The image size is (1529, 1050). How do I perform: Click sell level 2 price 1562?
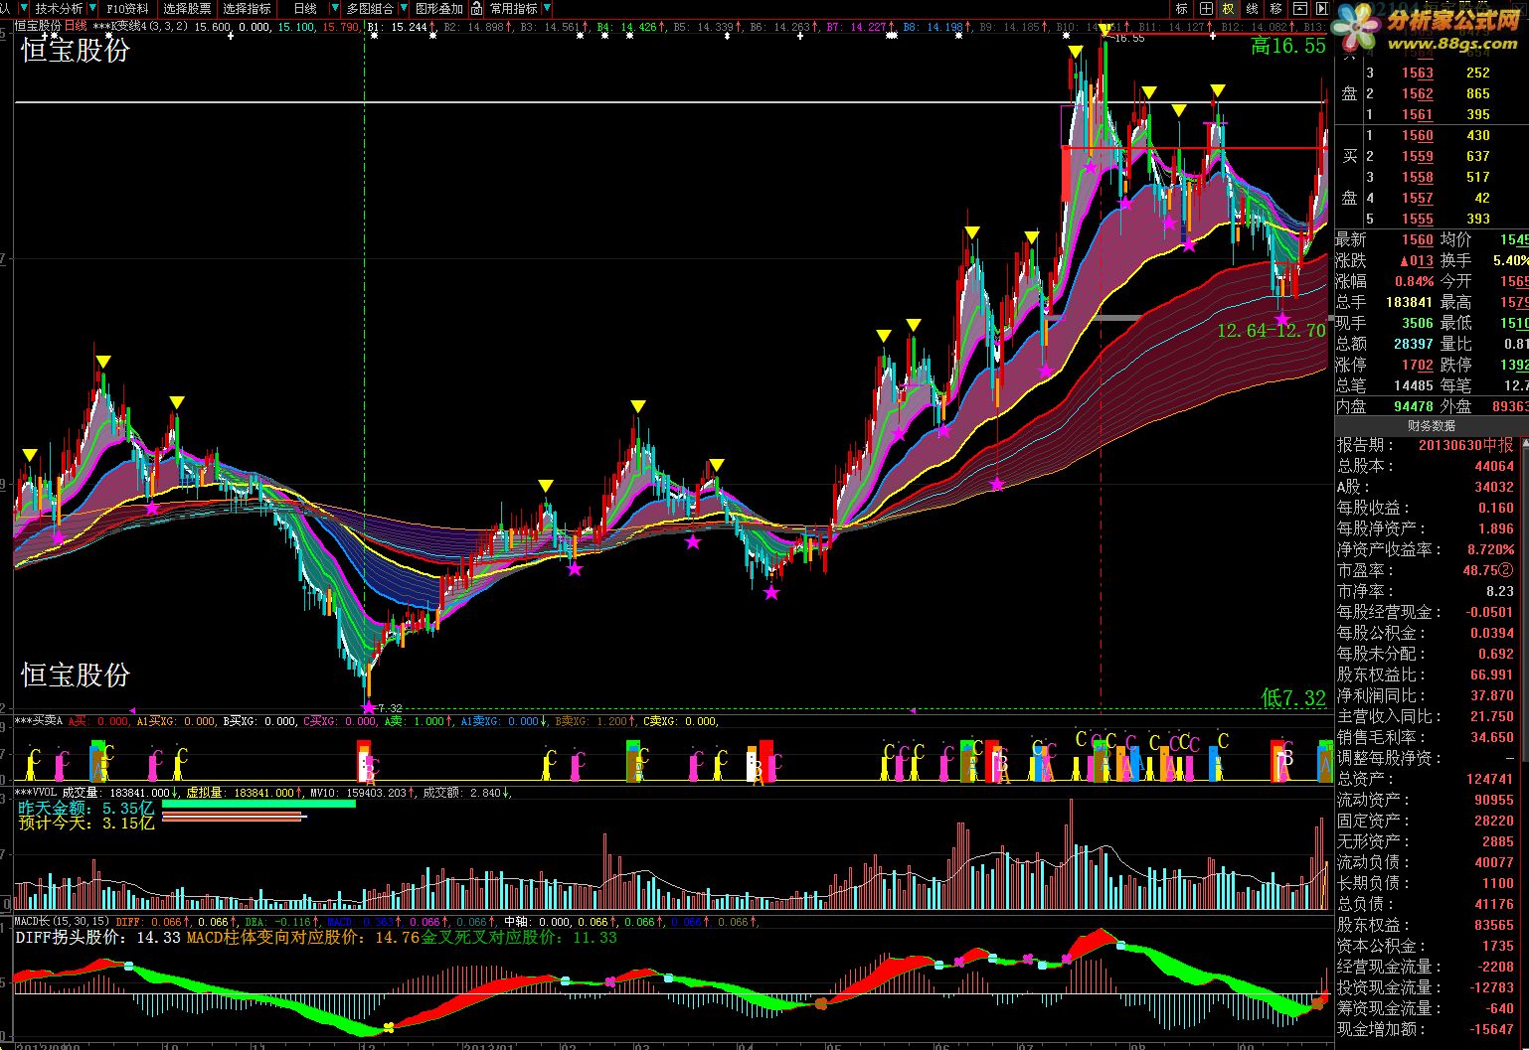click(1418, 93)
